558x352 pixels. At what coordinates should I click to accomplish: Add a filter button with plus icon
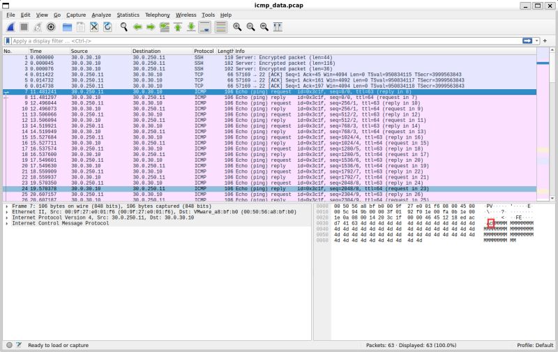[x=545, y=41]
